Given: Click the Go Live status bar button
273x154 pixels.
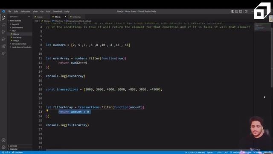Looking at the screenshot, I should pyautogui.click(x=247, y=152).
